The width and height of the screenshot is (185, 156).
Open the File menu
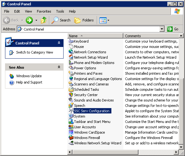click(7, 11)
